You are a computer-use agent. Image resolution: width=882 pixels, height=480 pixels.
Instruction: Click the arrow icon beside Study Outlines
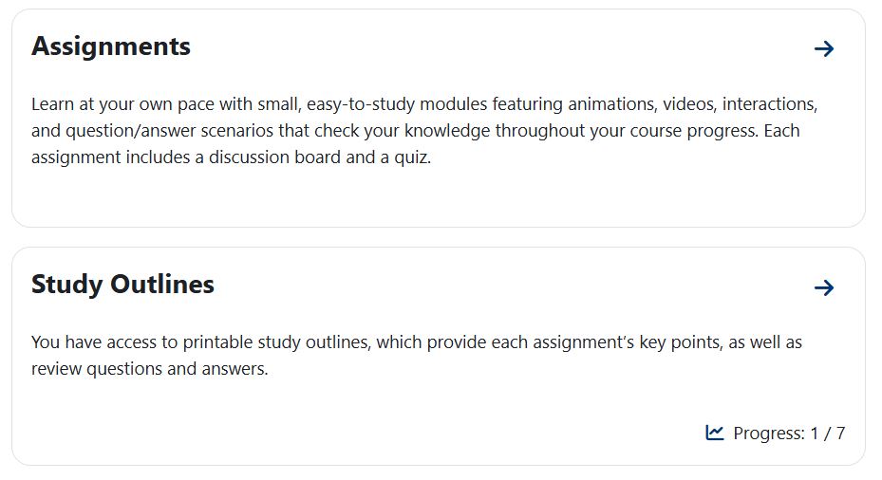[823, 287]
